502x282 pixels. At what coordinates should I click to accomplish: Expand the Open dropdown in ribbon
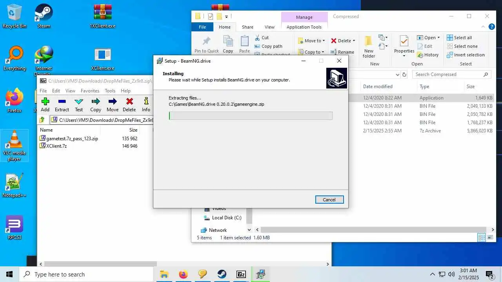438,38
